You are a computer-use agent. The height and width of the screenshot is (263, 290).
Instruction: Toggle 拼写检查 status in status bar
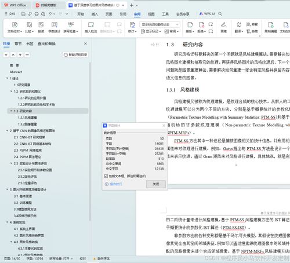pos(61,258)
